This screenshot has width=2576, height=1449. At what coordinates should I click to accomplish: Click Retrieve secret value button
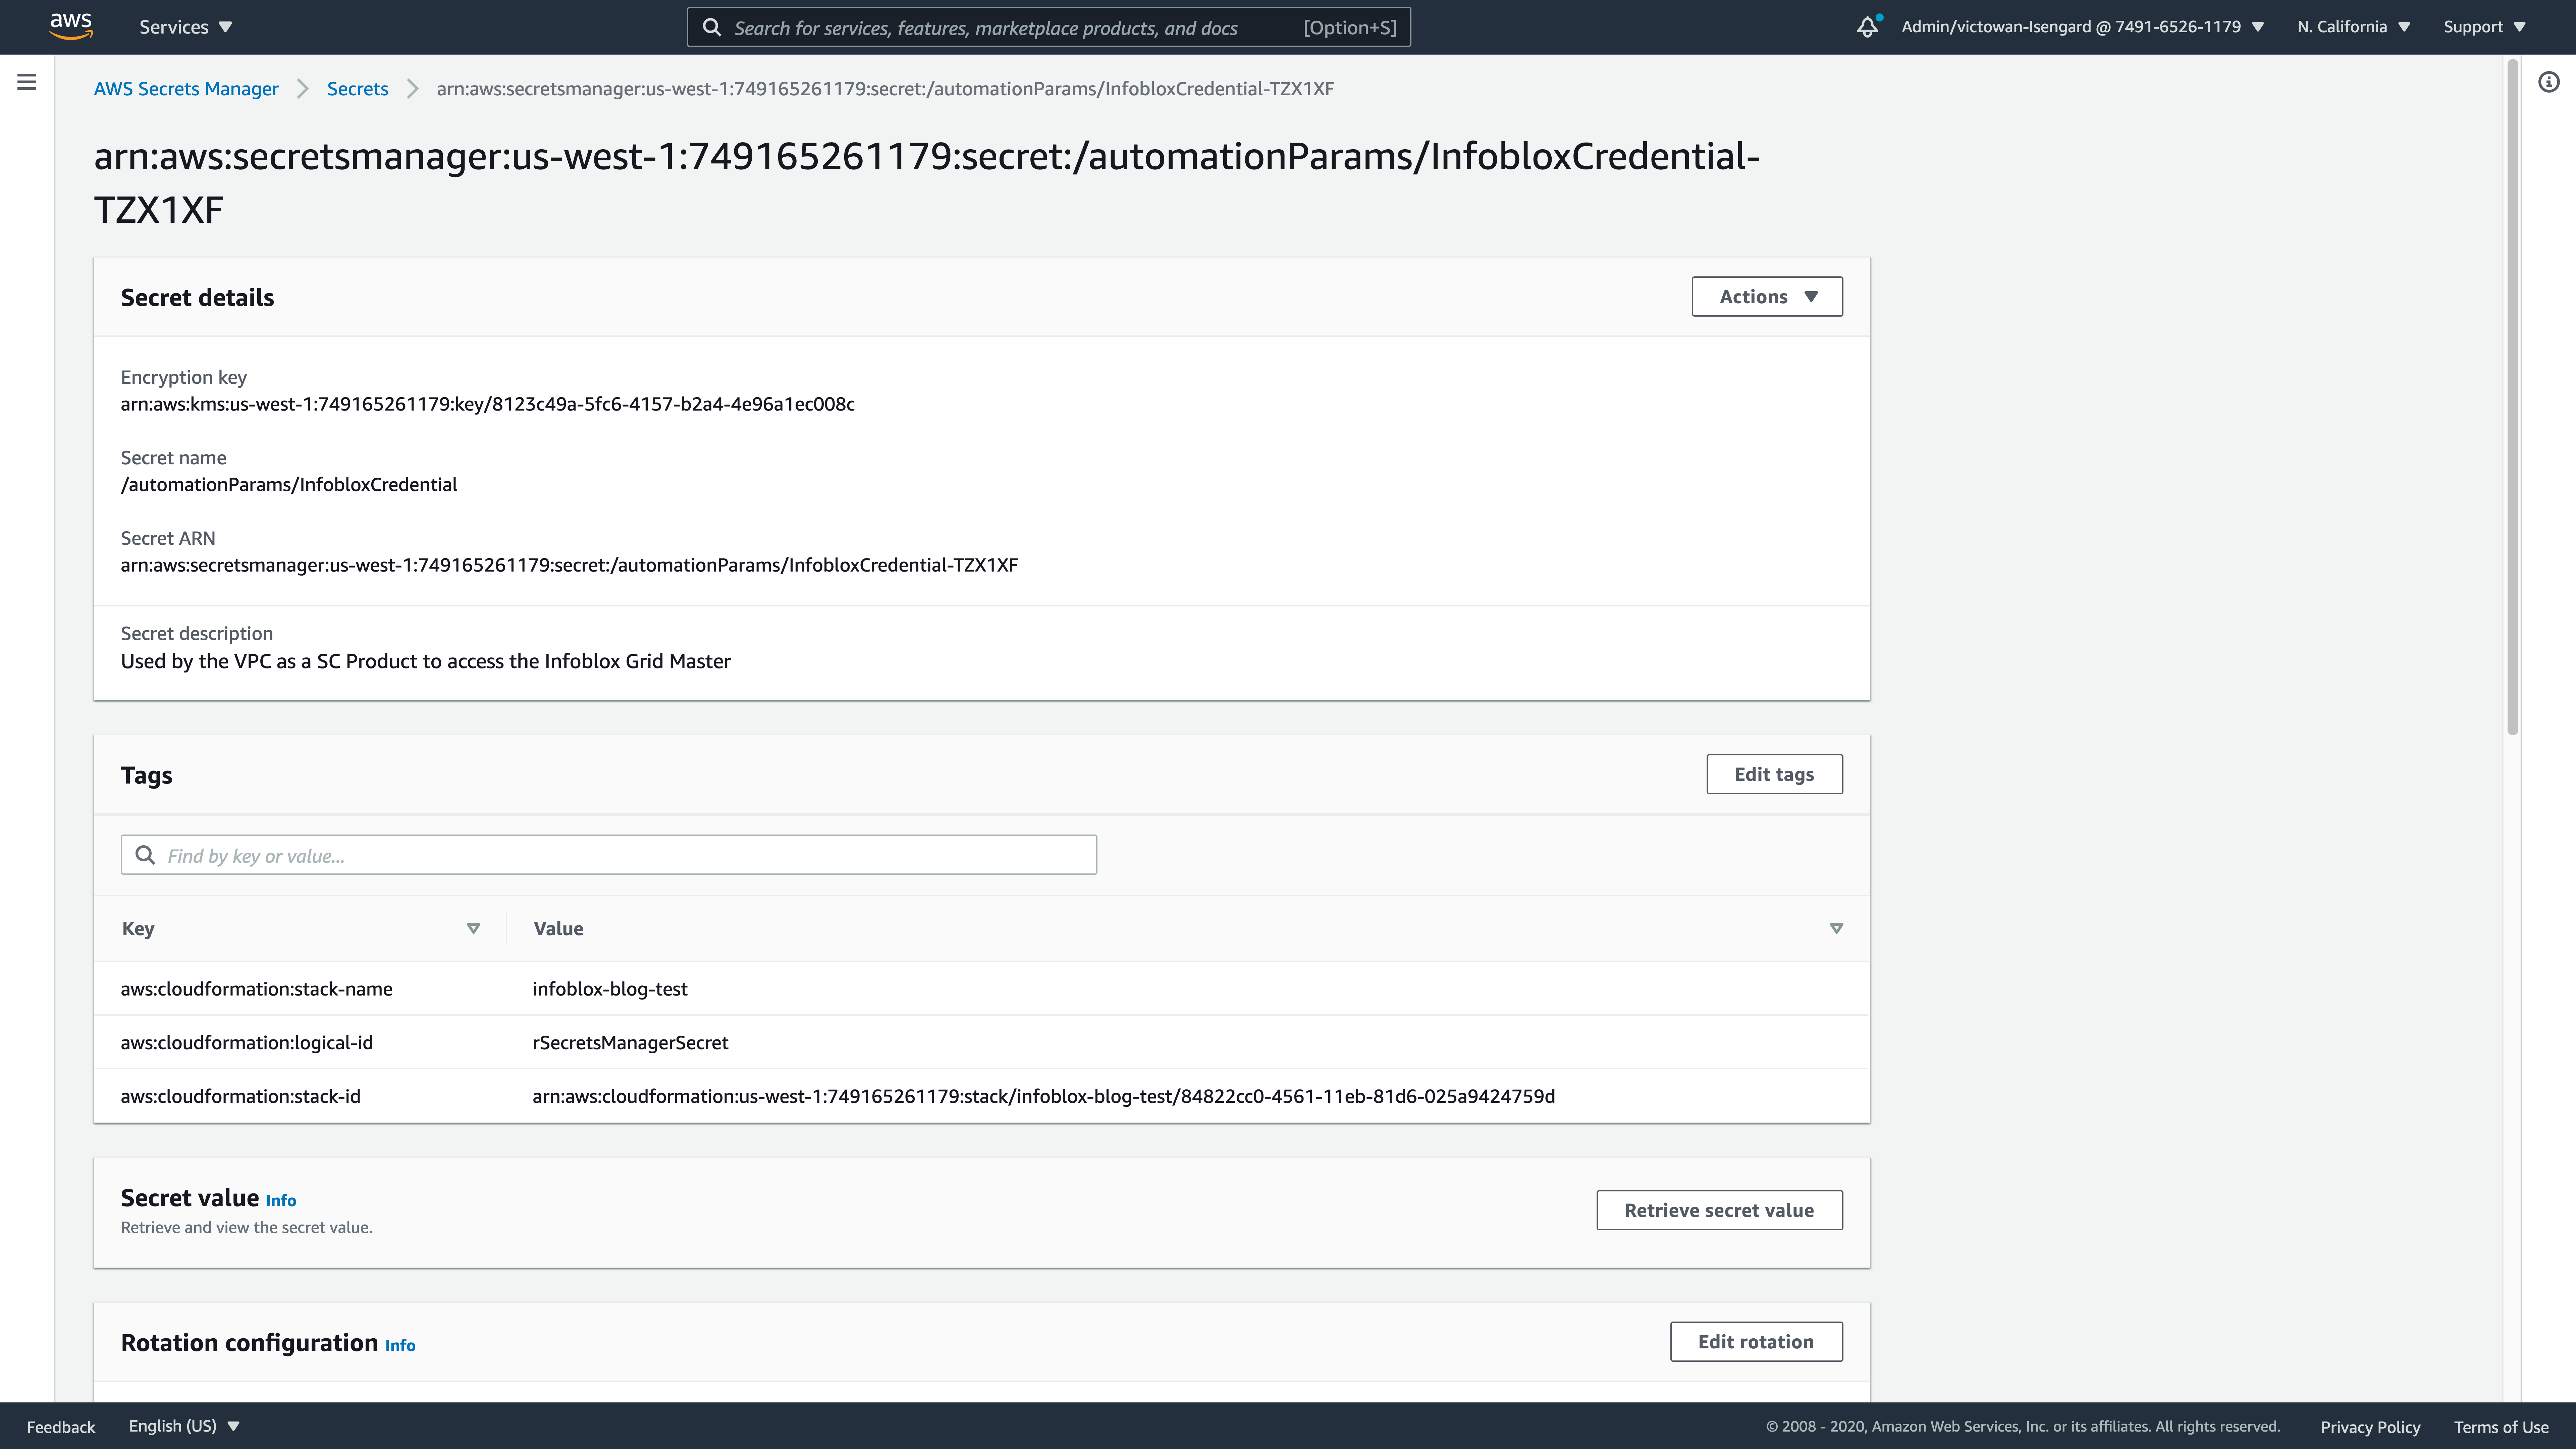(1719, 1210)
